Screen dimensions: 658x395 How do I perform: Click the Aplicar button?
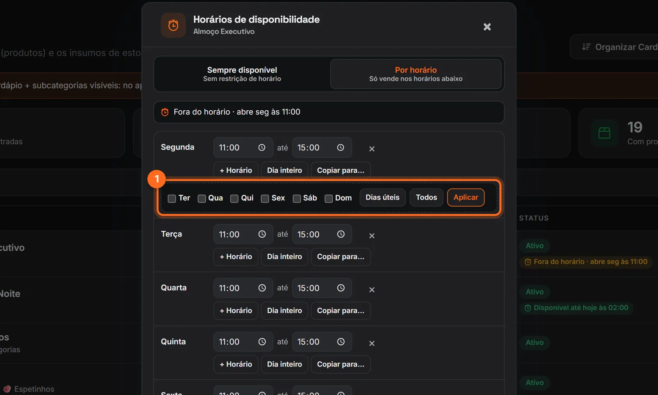(466, 197)
